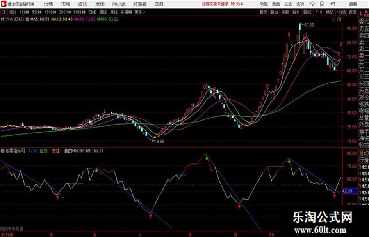Click the MA10: 68.48 value label
The image size is (369, 237).
pyautogui.click(x=62, y=19)
